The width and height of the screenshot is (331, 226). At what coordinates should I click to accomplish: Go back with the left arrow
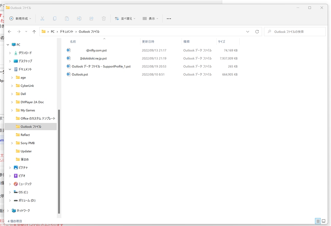tap(9, 32)
